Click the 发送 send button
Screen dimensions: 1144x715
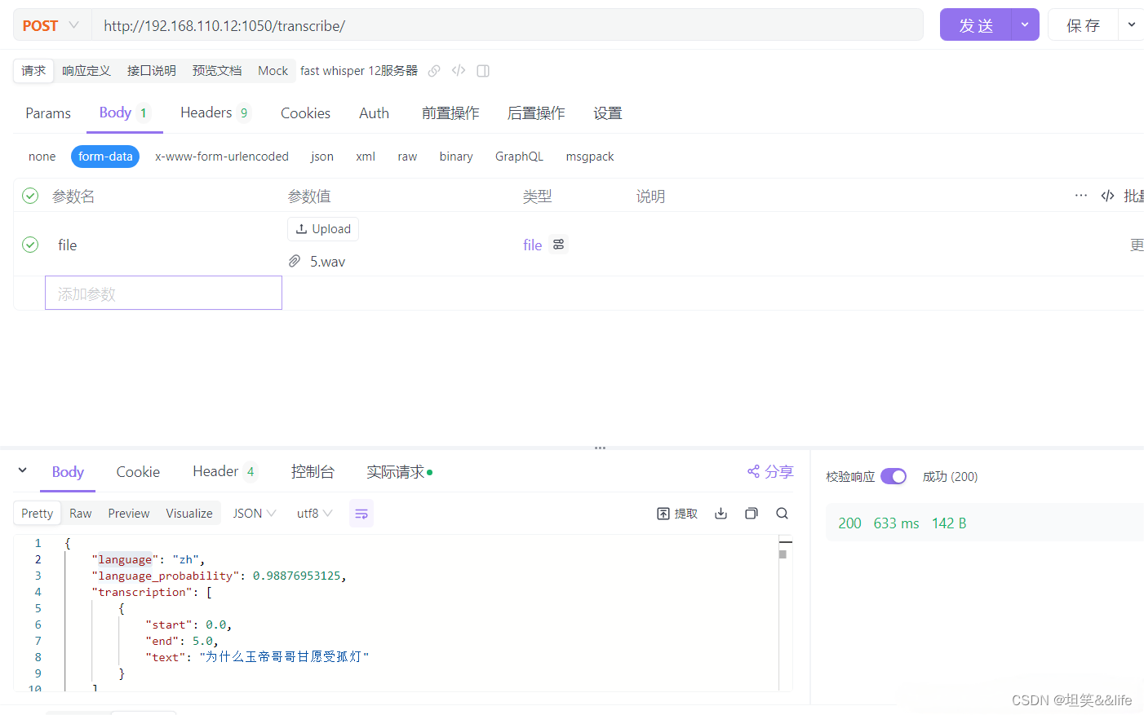tap(976, 24)
